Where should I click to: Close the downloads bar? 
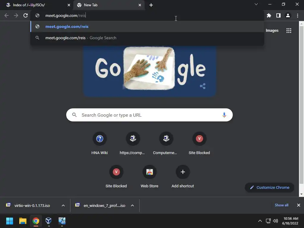299,205
